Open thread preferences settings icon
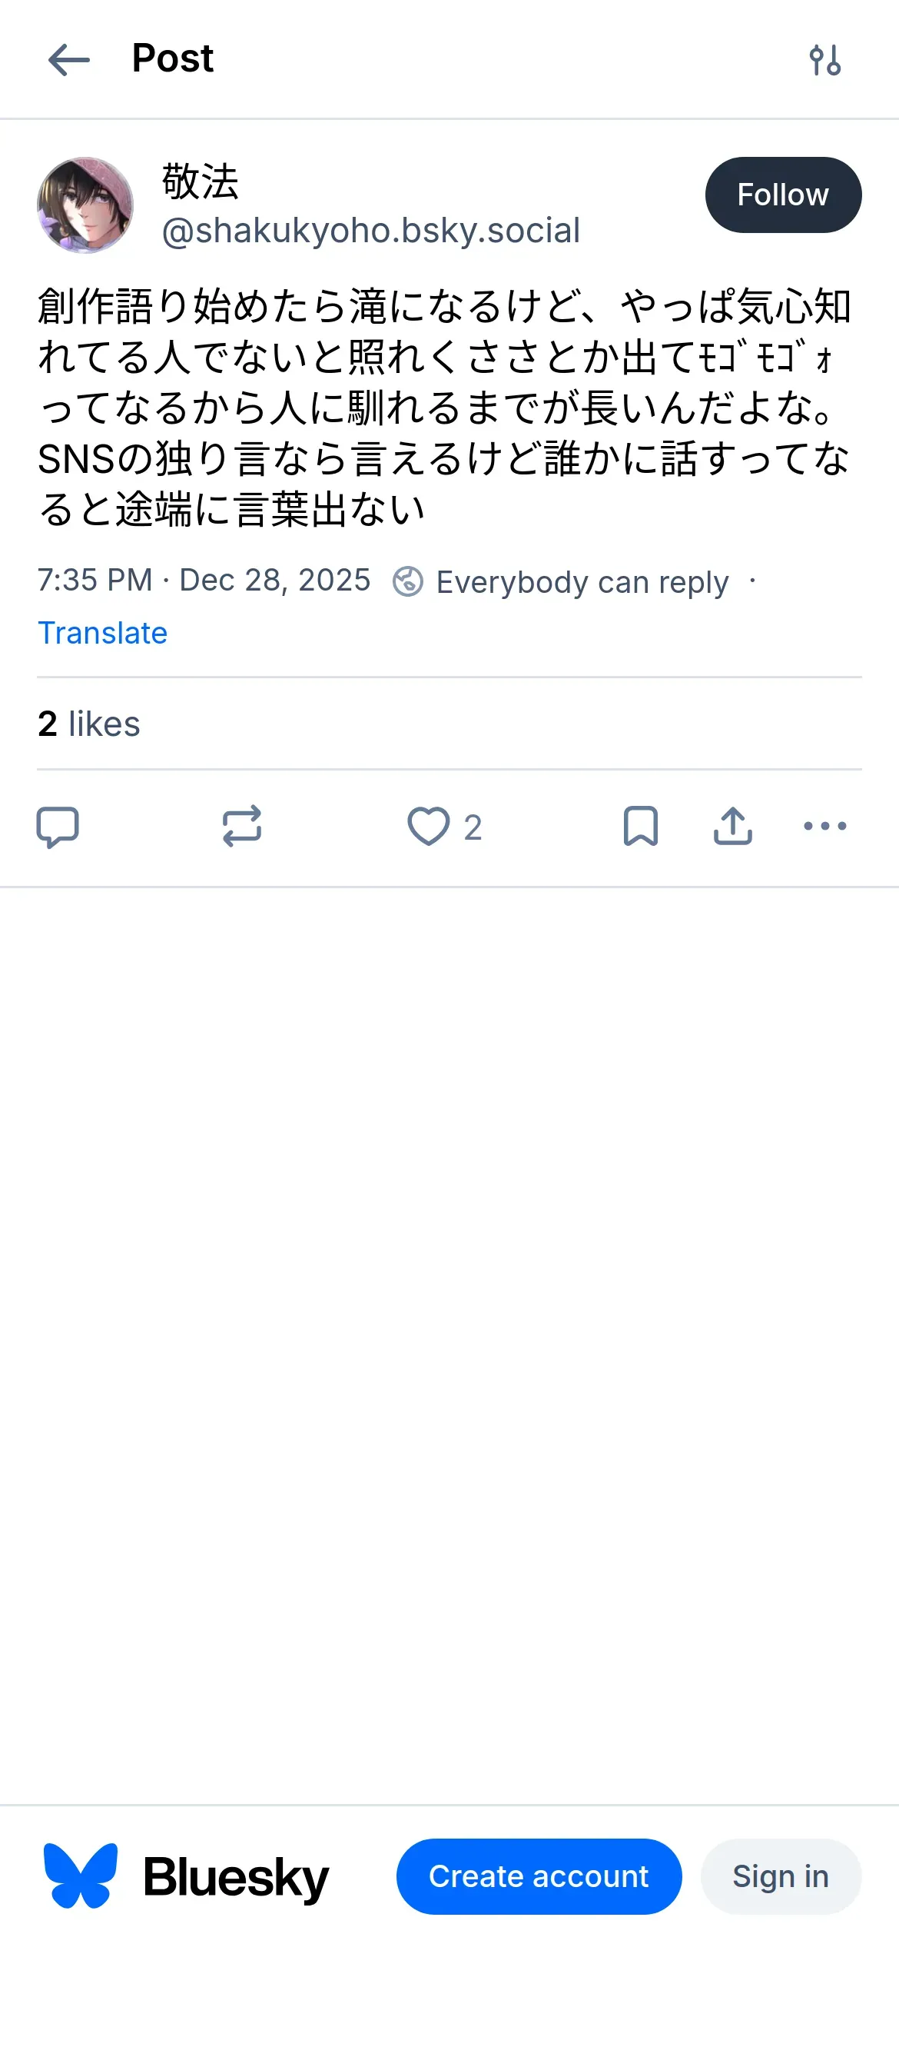This screenshot has height=2067, width=899. click(824, 60)
